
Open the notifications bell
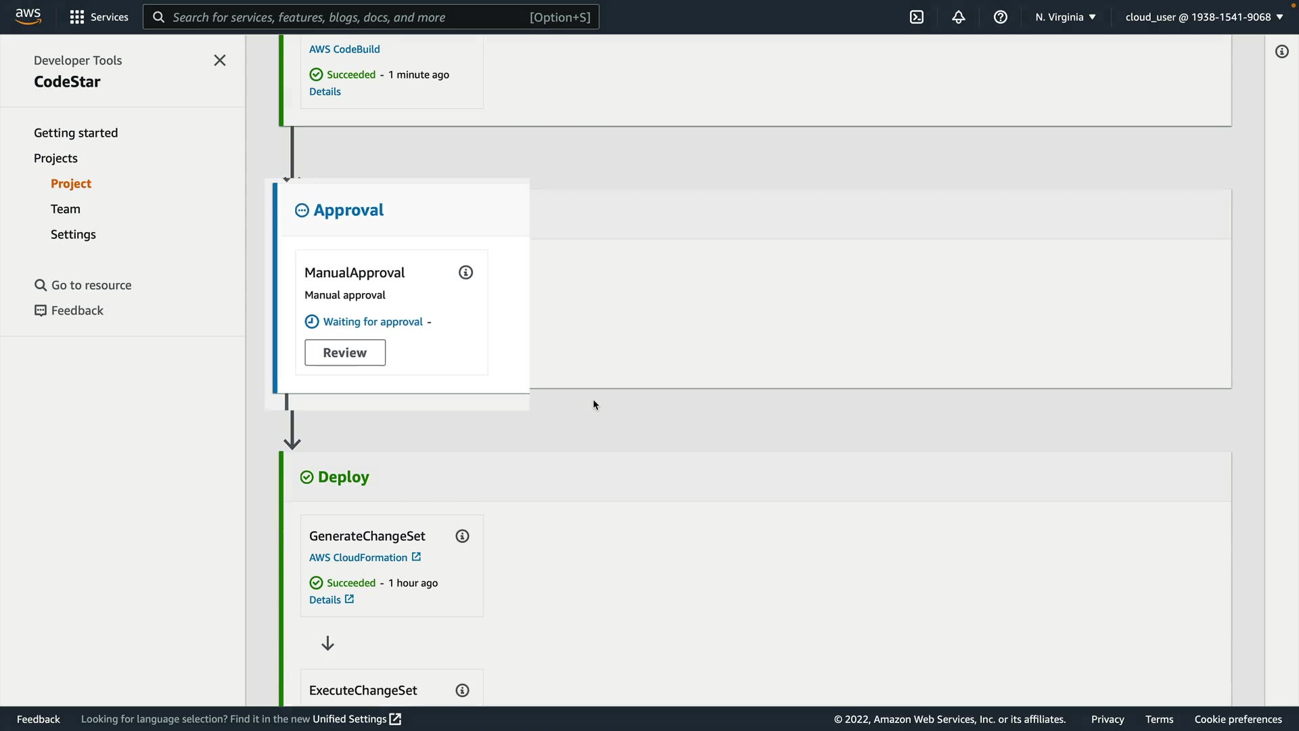958,17
